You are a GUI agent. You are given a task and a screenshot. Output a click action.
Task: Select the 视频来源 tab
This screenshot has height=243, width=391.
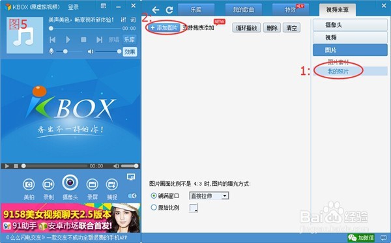pos(338,10)
